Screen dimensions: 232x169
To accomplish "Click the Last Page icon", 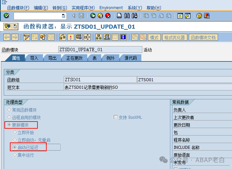I will coord(169,16).
